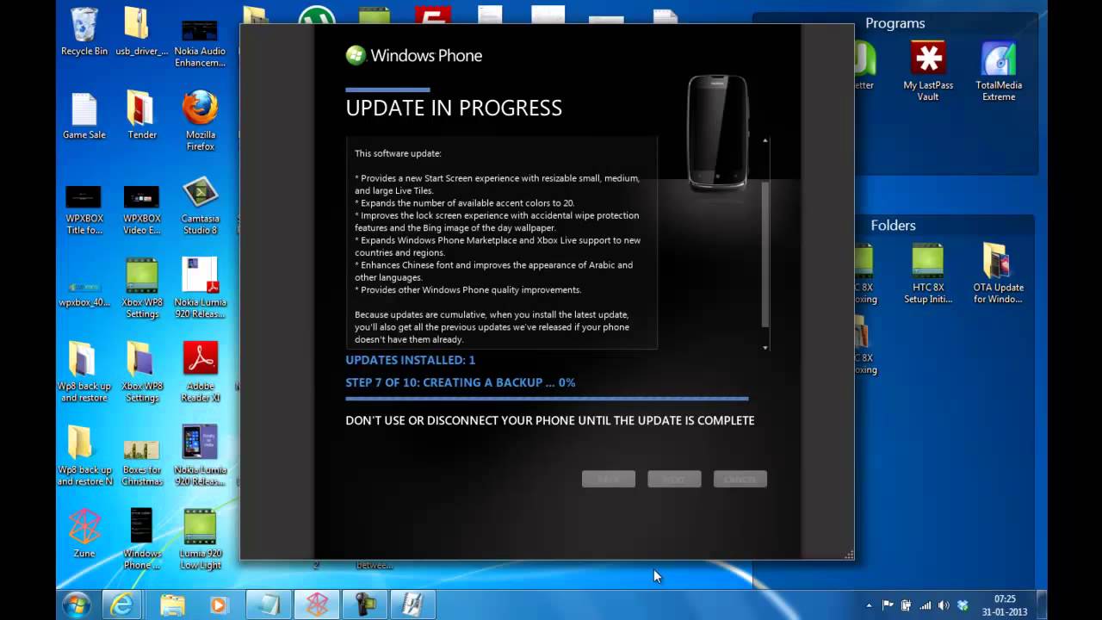This screenshot has width=1102, height=620.
Task: Switch to the Zune taskbar window
Action: pos(317,605)
